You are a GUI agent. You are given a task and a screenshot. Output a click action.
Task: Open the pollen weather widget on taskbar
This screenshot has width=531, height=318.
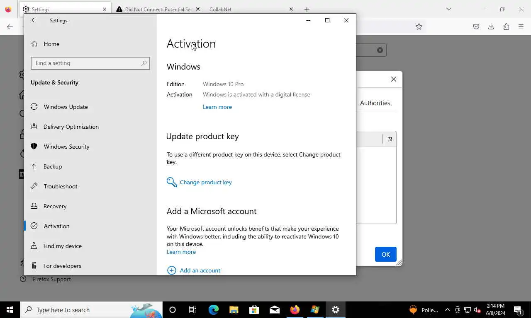point(424,310)
